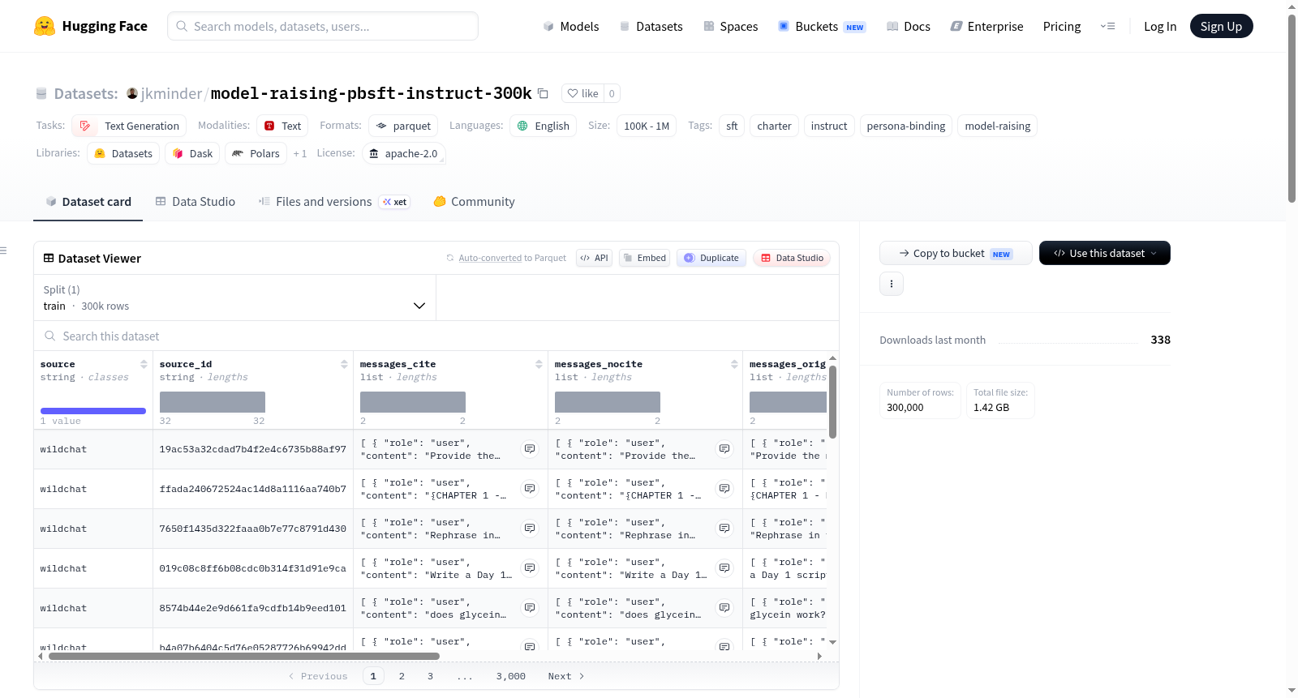Select the English language tag
Screen dimensions: 1298x698
pos(543,126)
